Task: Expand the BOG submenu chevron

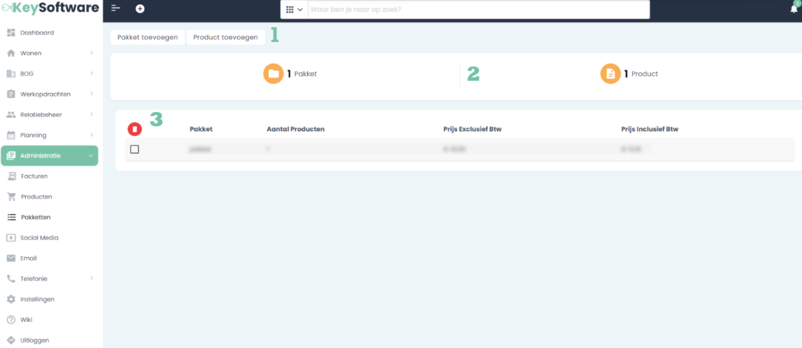Action: 92,74
